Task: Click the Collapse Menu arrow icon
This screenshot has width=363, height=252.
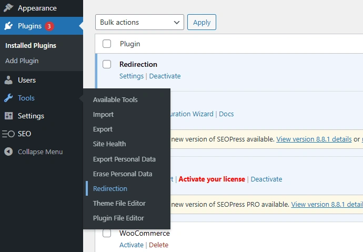Action: tap(8, 152)
